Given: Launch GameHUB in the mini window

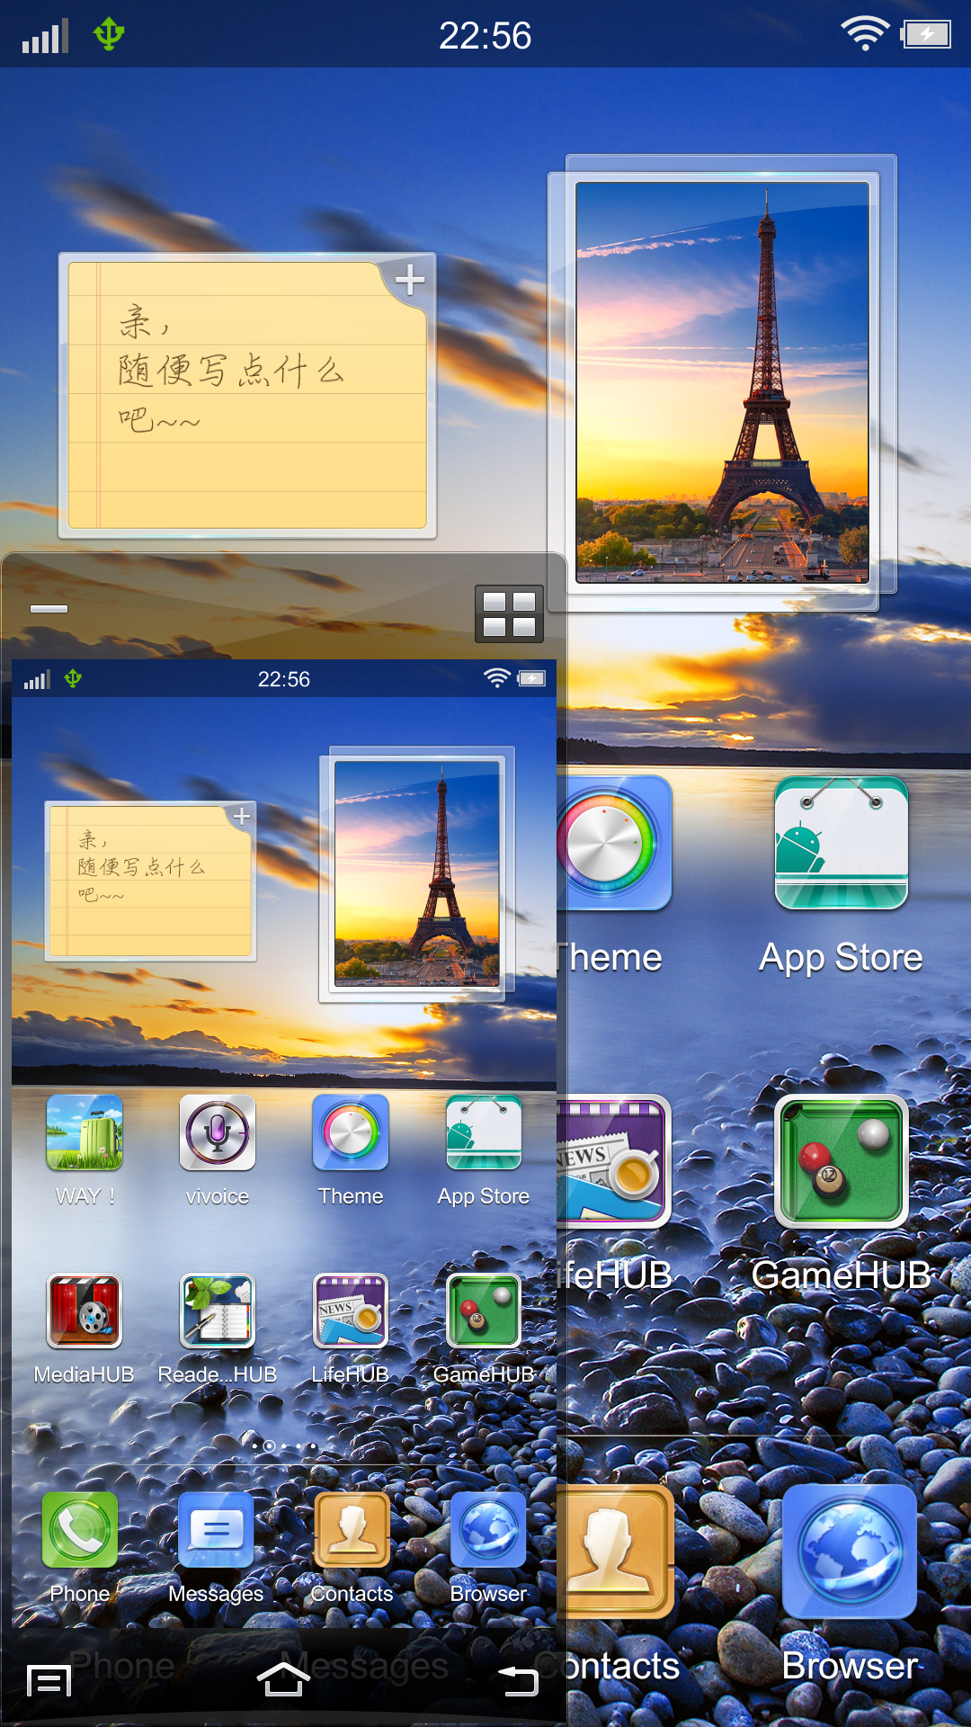Looking at the screenshot, I should pos(484,1311).
